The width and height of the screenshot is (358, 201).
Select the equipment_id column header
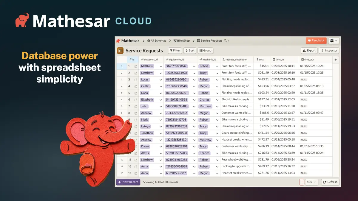tap(180, 60)
